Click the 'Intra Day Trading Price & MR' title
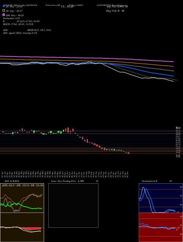Screen dimensions: 183x242 tap(67, 181)
